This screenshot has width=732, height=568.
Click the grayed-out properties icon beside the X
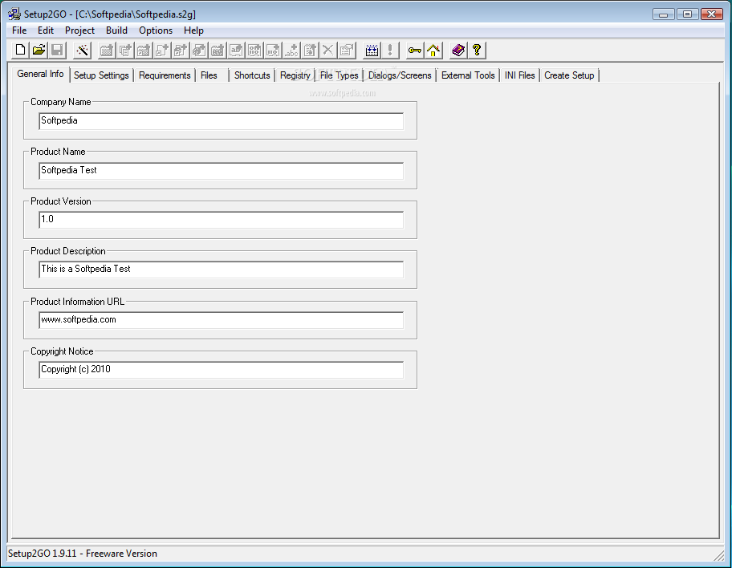(347, 50)
